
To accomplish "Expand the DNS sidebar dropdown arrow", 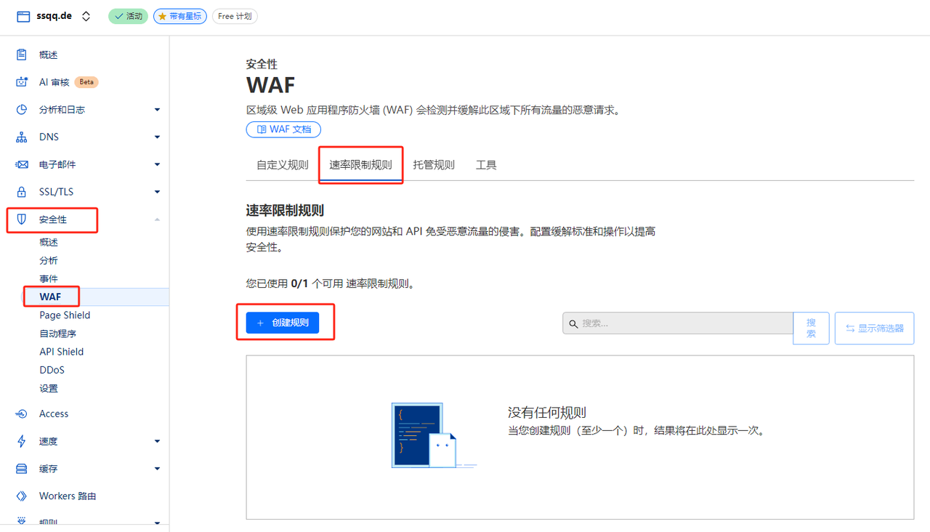I will 157,136.
